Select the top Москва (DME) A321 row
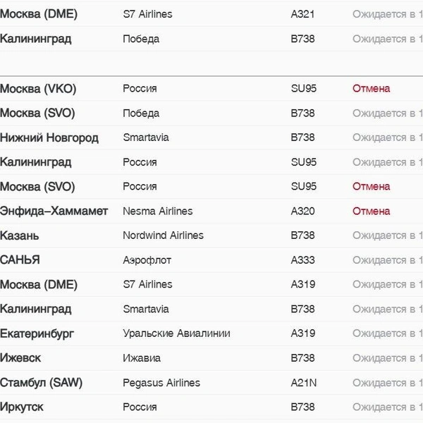The image size is (423, 423). pyautogui.click(x=211, y=14)
